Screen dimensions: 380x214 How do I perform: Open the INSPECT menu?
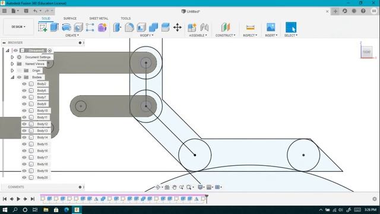[x=250, y=36]
